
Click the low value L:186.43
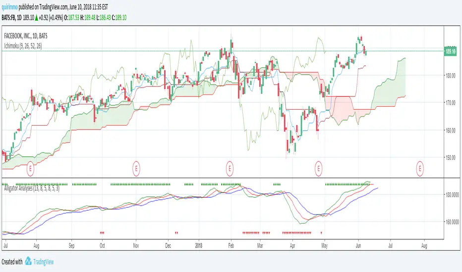(104, 18)
